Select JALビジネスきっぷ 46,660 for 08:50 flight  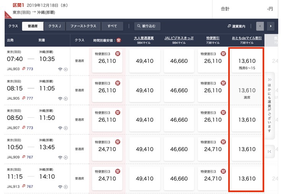pyautogui.click(x=179, y=120)
